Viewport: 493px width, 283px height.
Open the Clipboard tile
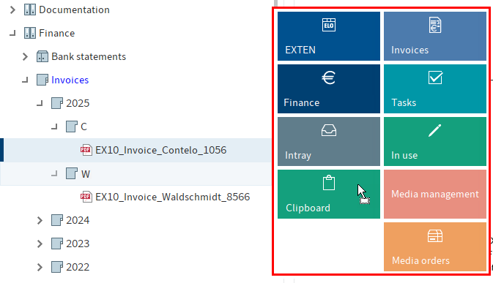tap(329, 195)
